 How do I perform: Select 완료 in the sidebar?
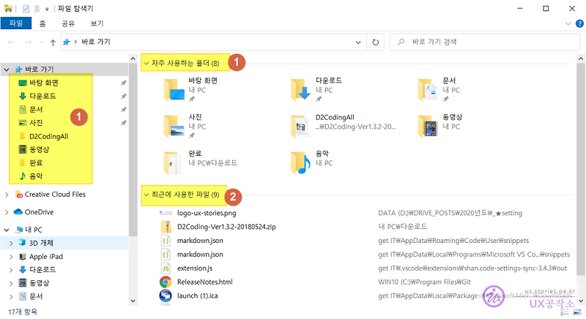[x=36, y=162]
